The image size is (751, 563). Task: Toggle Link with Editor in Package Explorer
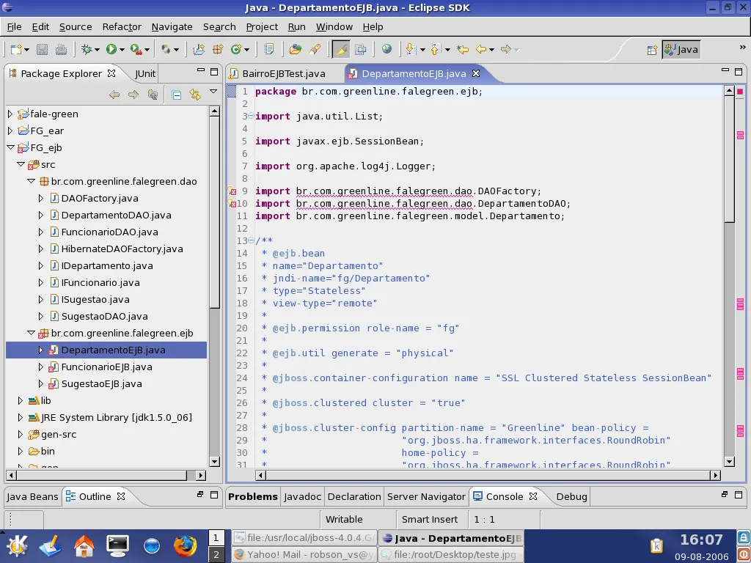click(x=195, y=95)
